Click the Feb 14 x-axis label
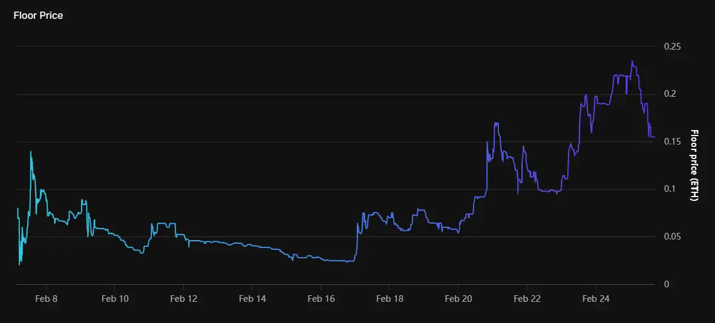The height and width of the screenshot is (323, 715). click(252, 299)
